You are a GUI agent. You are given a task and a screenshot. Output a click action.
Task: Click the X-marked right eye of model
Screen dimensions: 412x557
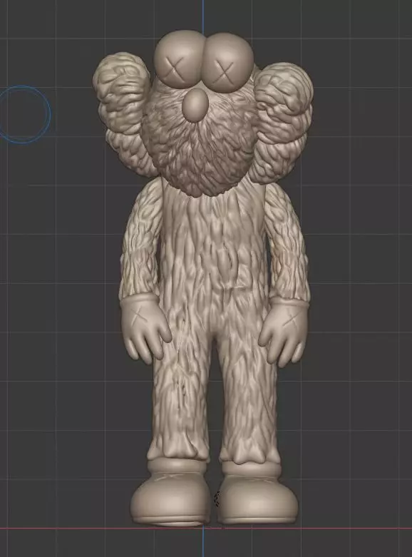pyautogui.click(x=228, y=64)
